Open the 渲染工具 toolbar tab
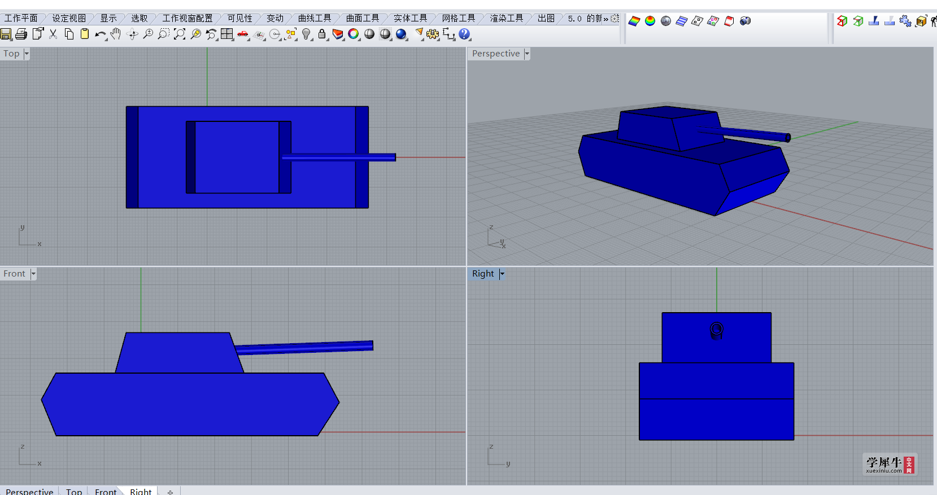937x495 pixels. click(x=507, y=18)
